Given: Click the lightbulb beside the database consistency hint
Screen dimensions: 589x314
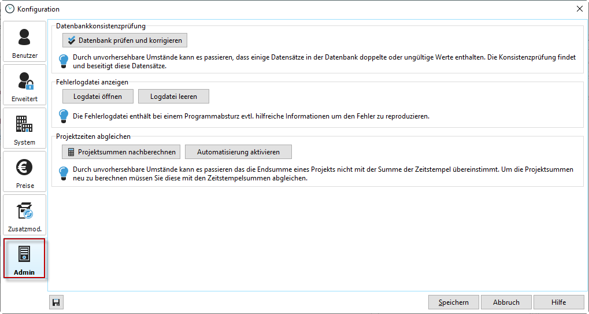Looking at the screenshot, I should [65, 61].
